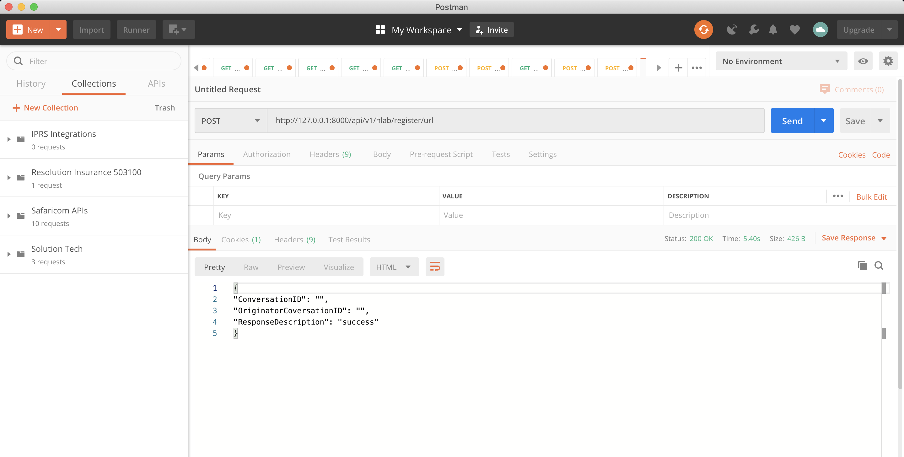Search within the response body
Viewport: 904px width, 457px height.
pyautogui.click(x=879, y=266)
